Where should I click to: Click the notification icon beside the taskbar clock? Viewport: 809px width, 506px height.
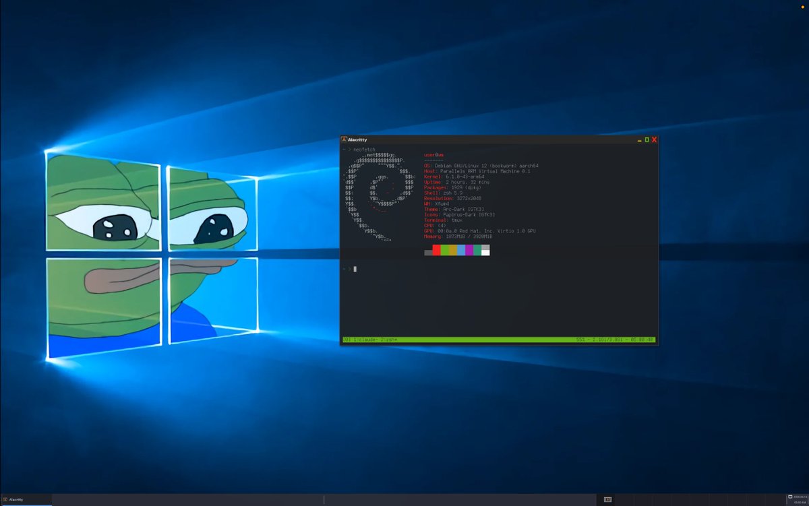(x=790, y=497)
